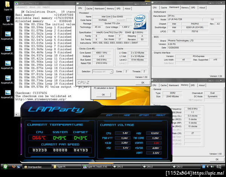
Task: Switch to Super PI folder taskbar button
Action: (67, 167)
